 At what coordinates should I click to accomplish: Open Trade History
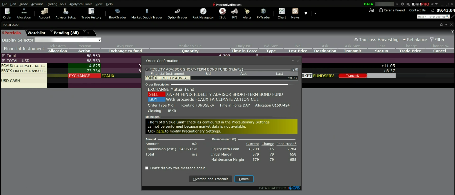(91, 13)
